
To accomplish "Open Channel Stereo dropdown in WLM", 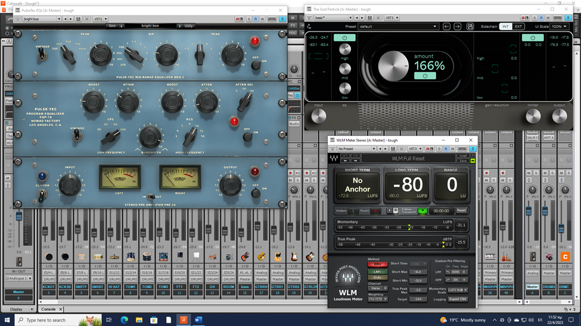I will pos(378,289).
